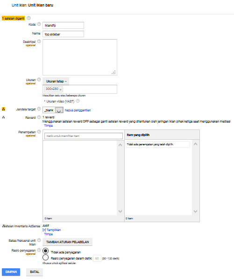Viewport: 234px width, 279px height.
Task: Click the placement filter search field
Action: [84, 136]
